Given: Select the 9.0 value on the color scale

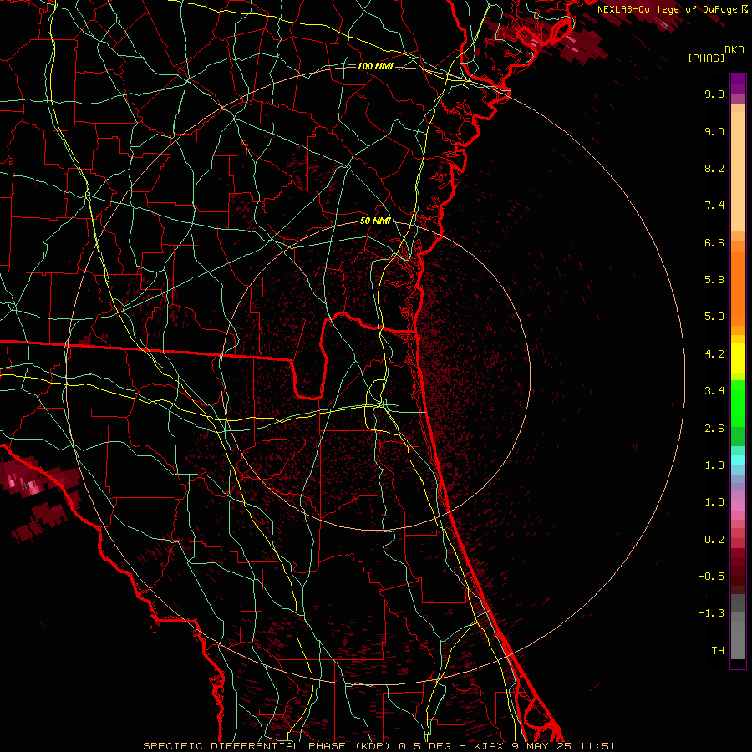Looking at the screenshot, I should click(714, 131).
